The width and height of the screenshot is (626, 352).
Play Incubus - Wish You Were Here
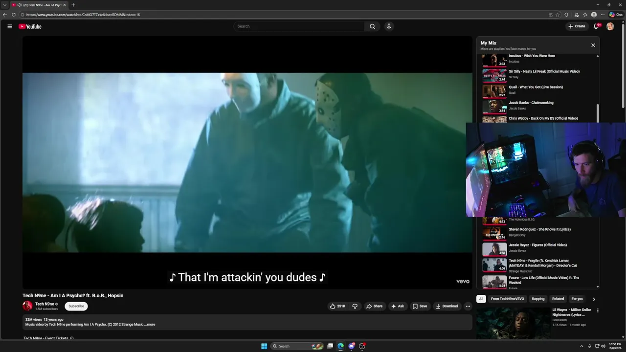coord(532,56)
